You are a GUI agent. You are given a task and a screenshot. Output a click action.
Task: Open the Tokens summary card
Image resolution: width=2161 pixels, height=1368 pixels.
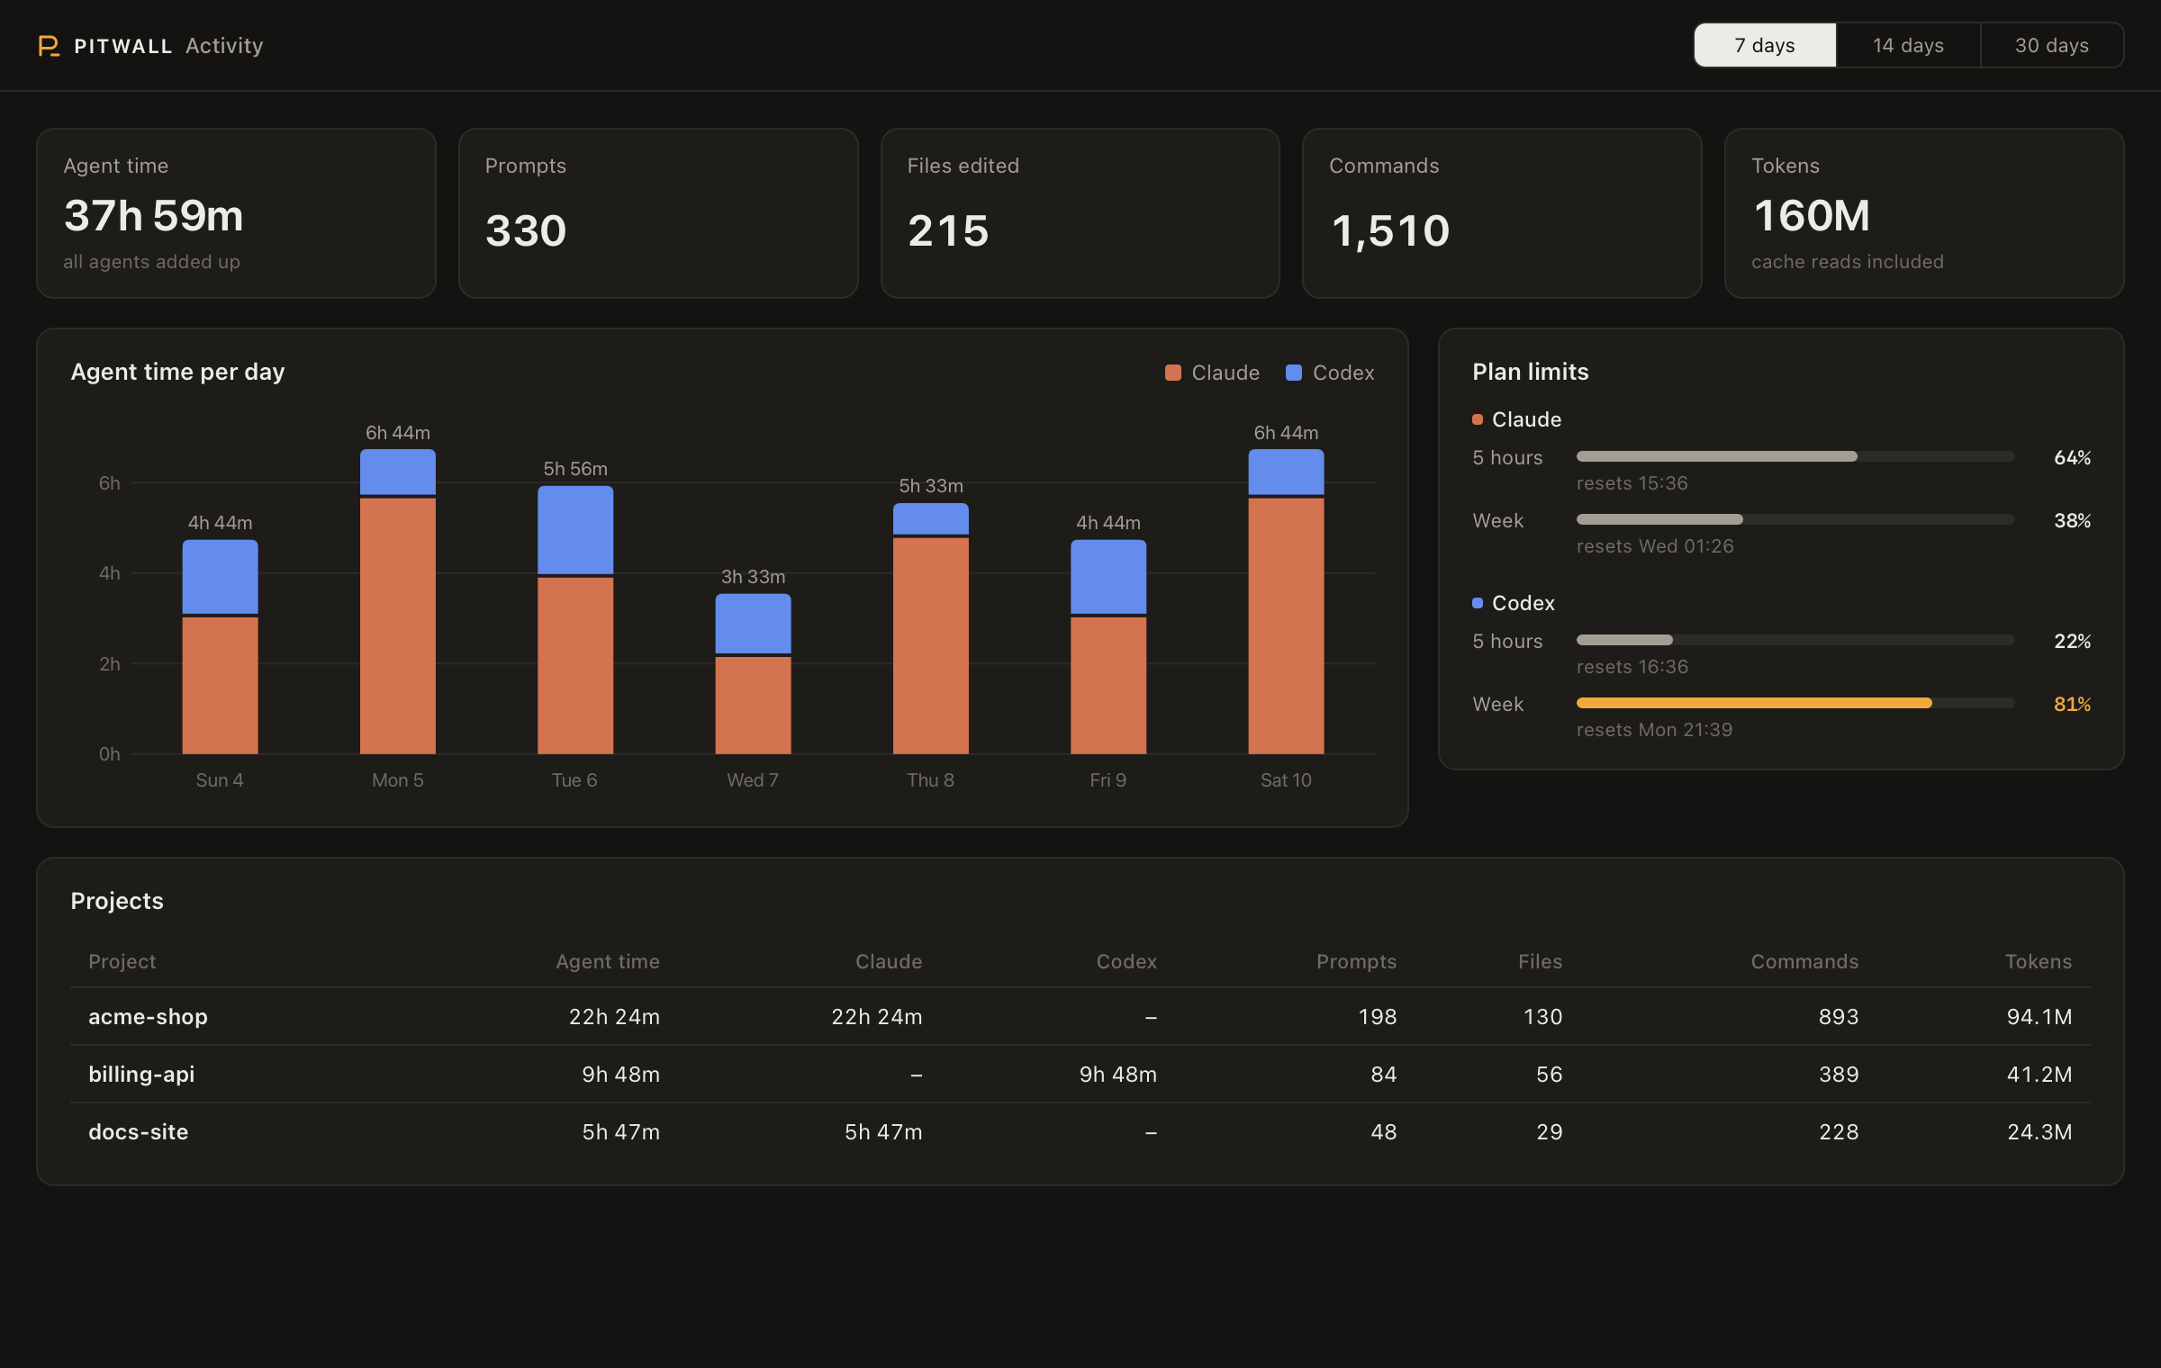1924,213
